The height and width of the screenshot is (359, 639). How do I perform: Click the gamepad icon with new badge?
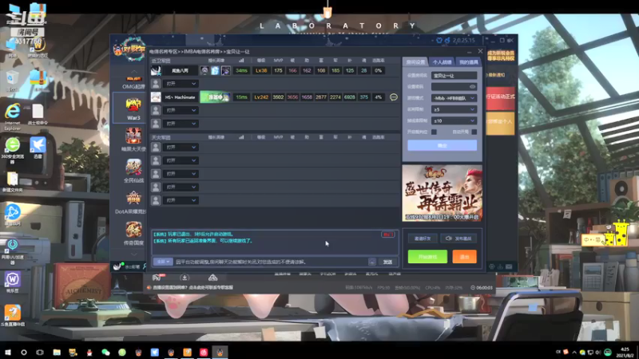click(x=157, y=278)
